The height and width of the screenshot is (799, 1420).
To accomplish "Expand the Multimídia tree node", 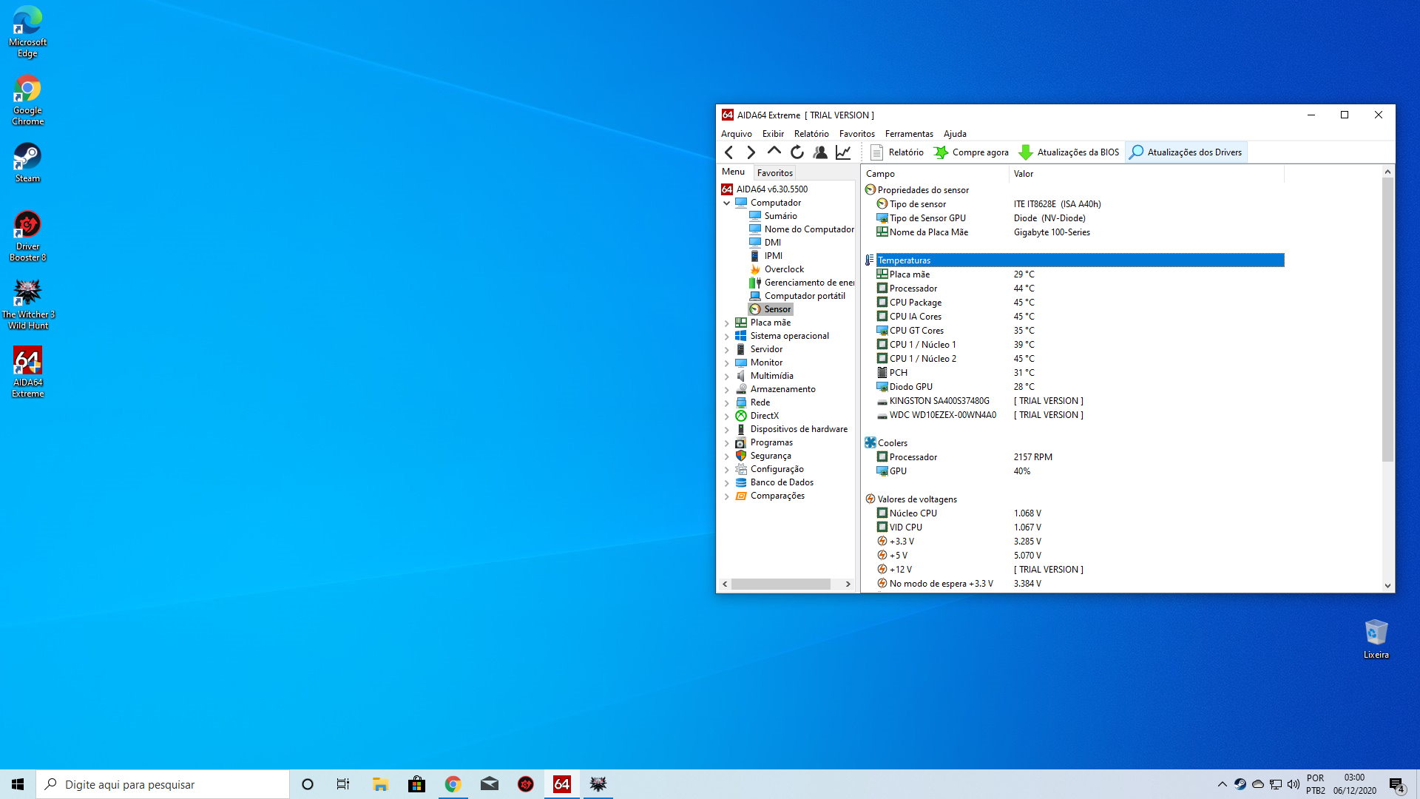I will pyautogui.click(x=726, y=377).
